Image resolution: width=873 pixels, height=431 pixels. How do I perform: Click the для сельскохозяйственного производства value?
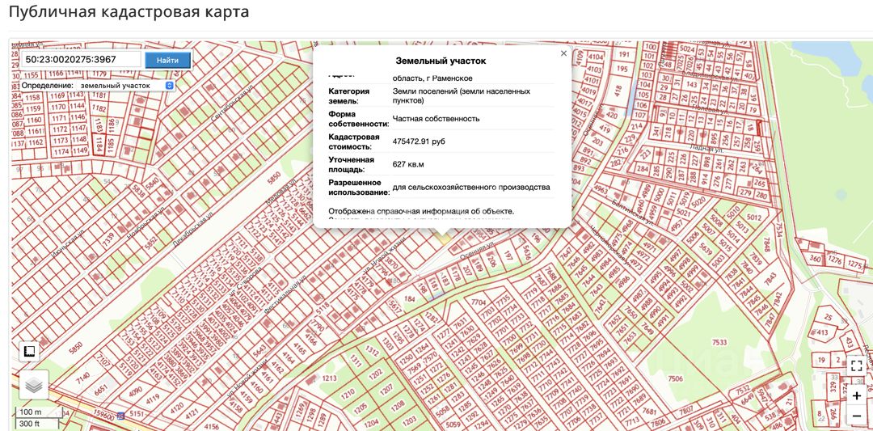471,187
